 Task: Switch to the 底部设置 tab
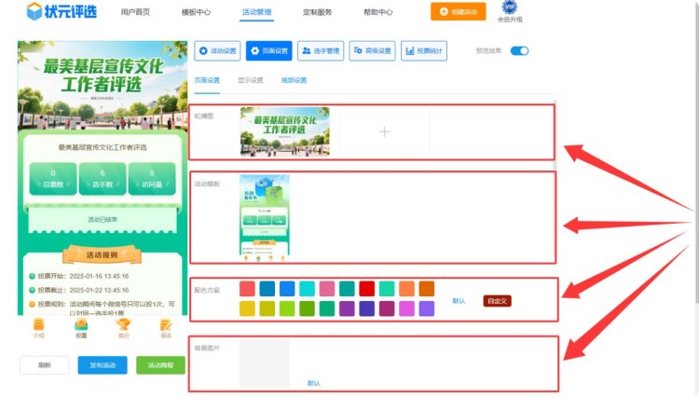click(x=294, y=81)
